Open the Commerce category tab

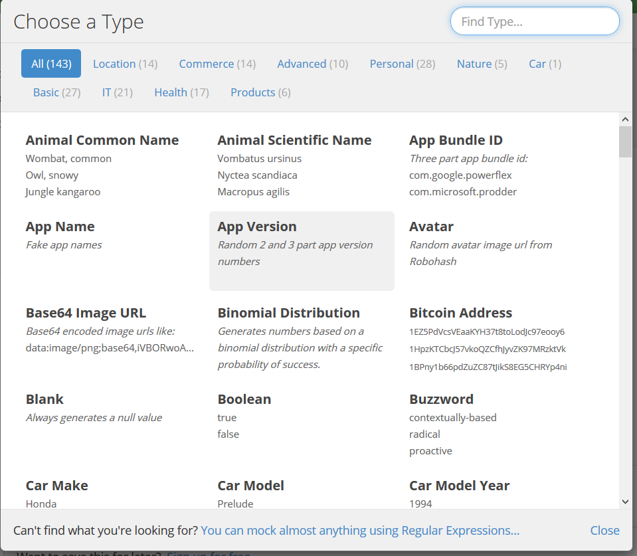(217, 64)
